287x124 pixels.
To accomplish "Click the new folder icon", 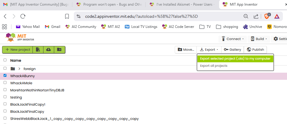I will [x=59, y=50].
